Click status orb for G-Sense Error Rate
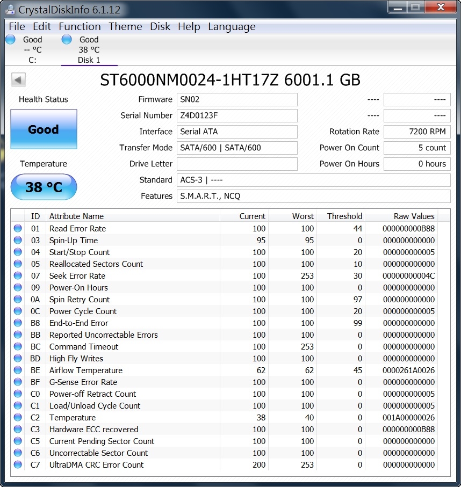461x487 pixels. 18,382
